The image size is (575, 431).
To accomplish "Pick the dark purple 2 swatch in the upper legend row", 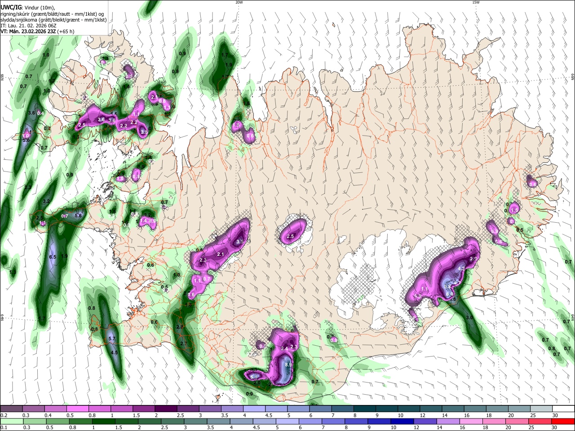I will click(x=166, y=409).
